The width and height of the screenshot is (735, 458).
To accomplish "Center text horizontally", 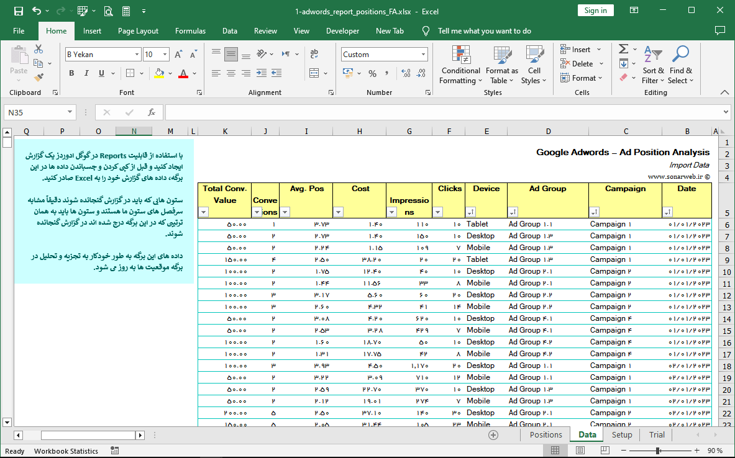I will click(231, 73).
